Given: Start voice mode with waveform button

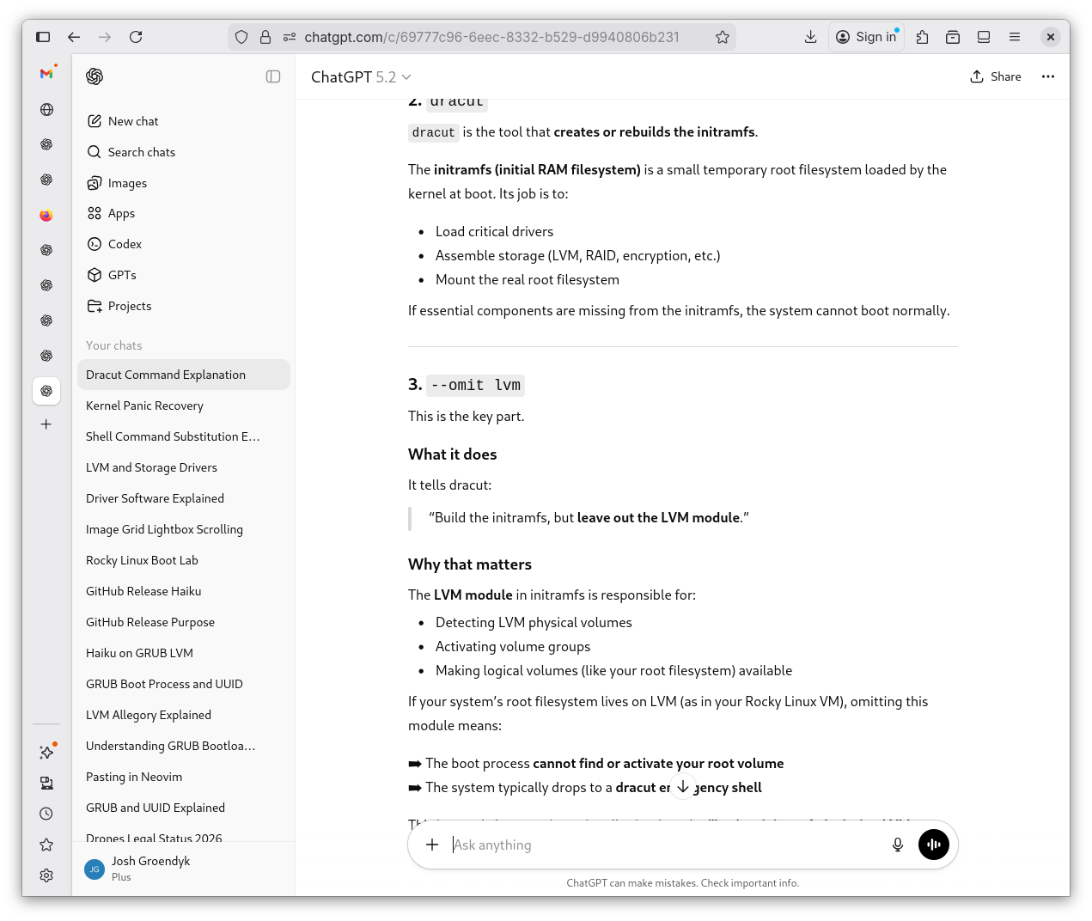Looking at the screenshot, I should click(933, 845).
